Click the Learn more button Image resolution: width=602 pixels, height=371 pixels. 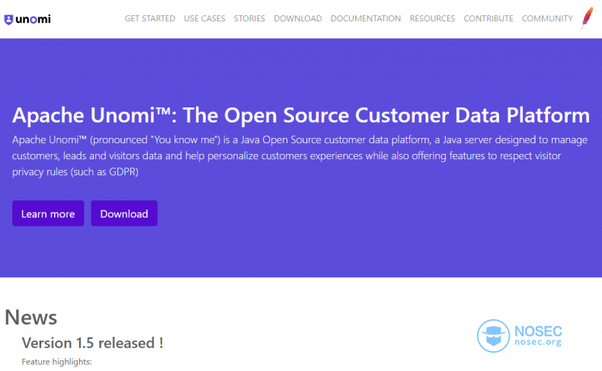point(48,213)
